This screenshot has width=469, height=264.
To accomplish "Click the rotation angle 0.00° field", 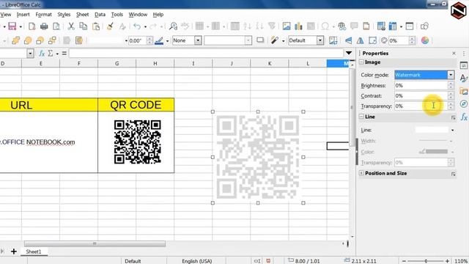I will [x=137, y=40].
